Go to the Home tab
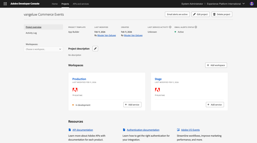Image resolution: width=257 pixels, height=143 pixels. 54,4
